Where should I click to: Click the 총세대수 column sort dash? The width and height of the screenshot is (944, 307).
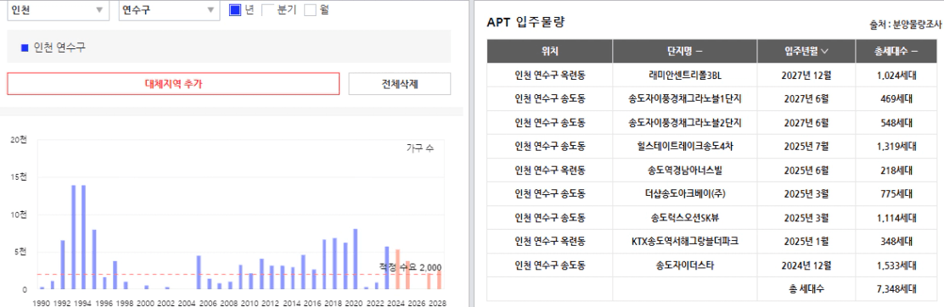[x=914, y=52]
